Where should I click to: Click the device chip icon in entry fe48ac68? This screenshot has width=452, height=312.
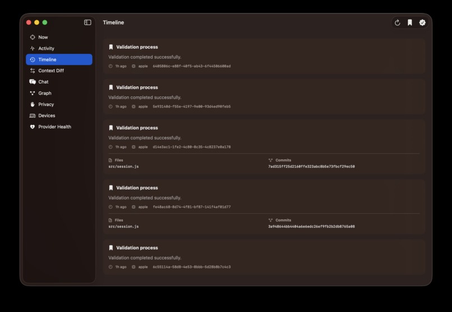(x=133, y=207)
